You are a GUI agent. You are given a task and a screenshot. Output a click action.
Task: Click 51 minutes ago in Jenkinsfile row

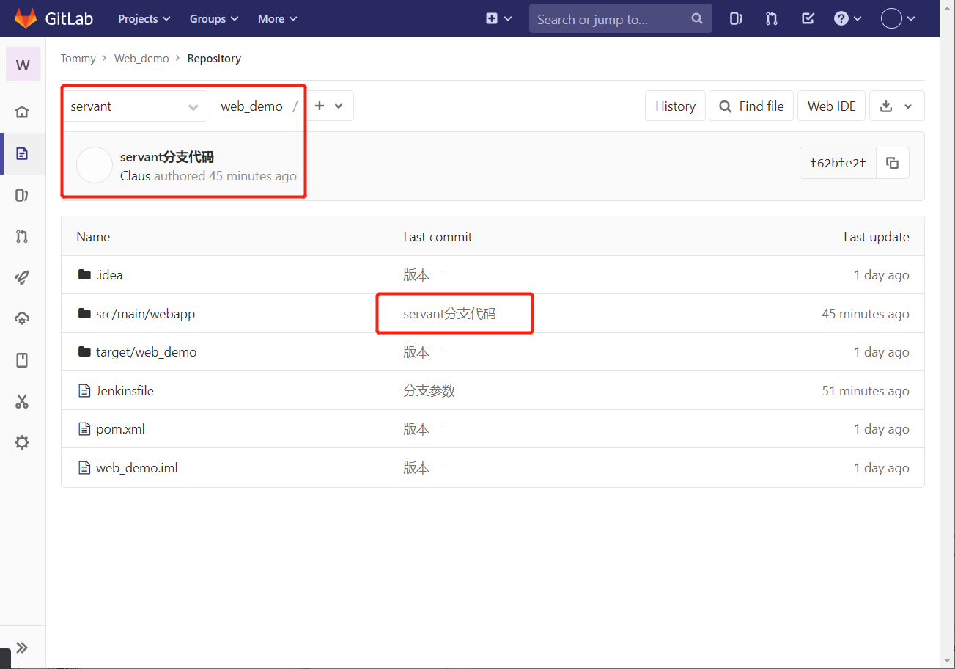click(866, 391)
